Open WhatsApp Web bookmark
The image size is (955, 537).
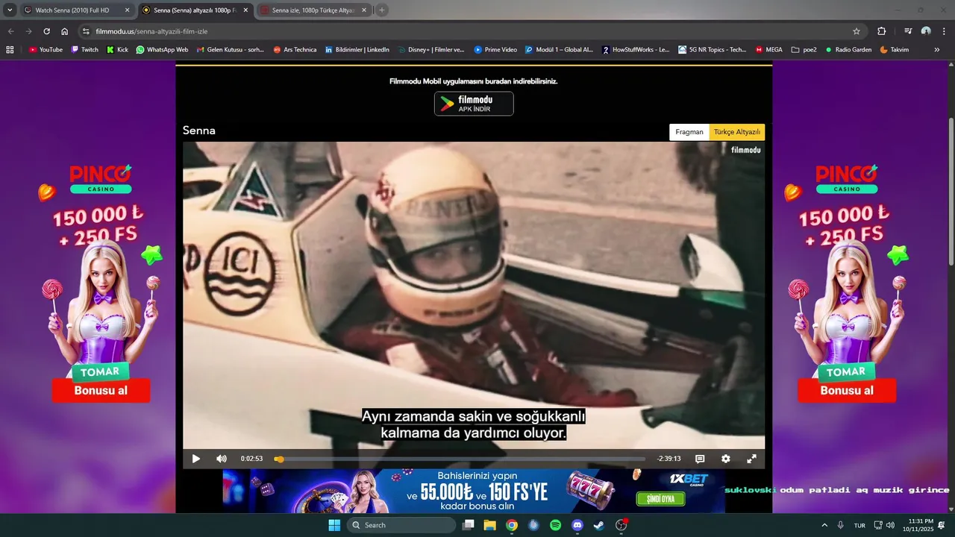coord(162,50)
